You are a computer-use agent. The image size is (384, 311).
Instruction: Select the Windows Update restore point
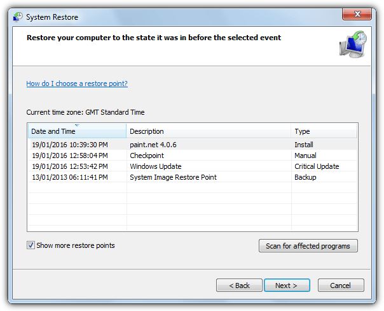pyautogui.click(x=193, y=166)
